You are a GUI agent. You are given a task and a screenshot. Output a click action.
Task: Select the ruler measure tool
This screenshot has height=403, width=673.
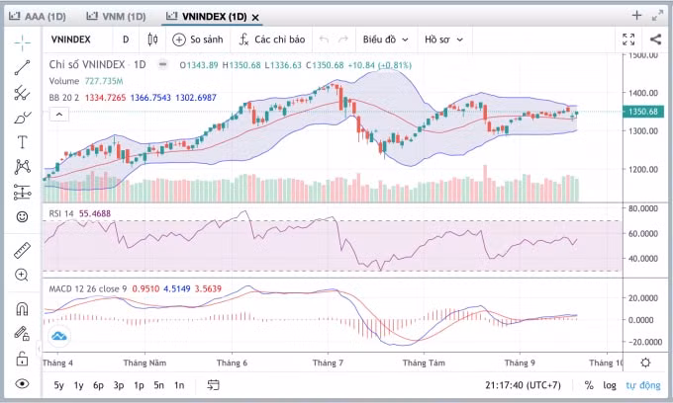(x=23, y=250)
